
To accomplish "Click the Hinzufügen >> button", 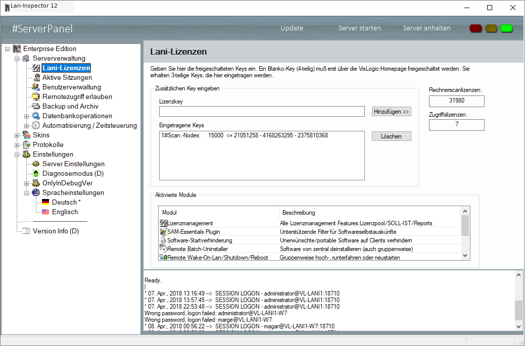I will [x=392, y=112].
